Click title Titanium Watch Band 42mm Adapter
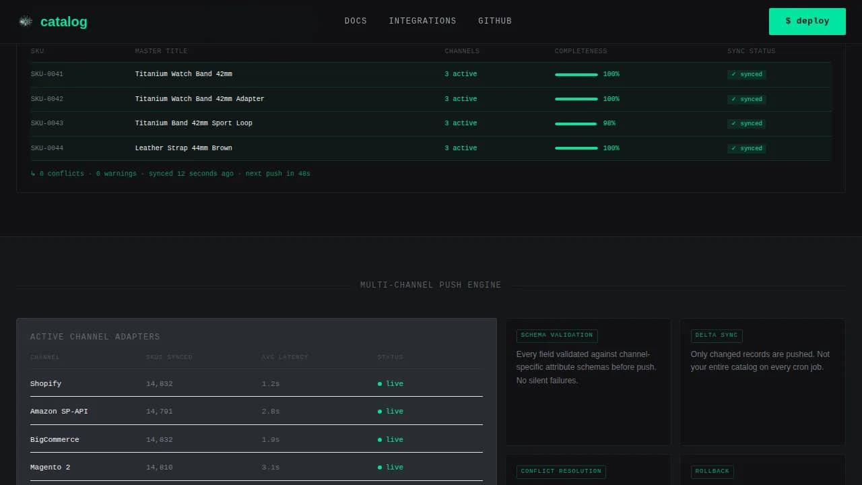This screenshot has height=485, width=862. tap(199, 99)
